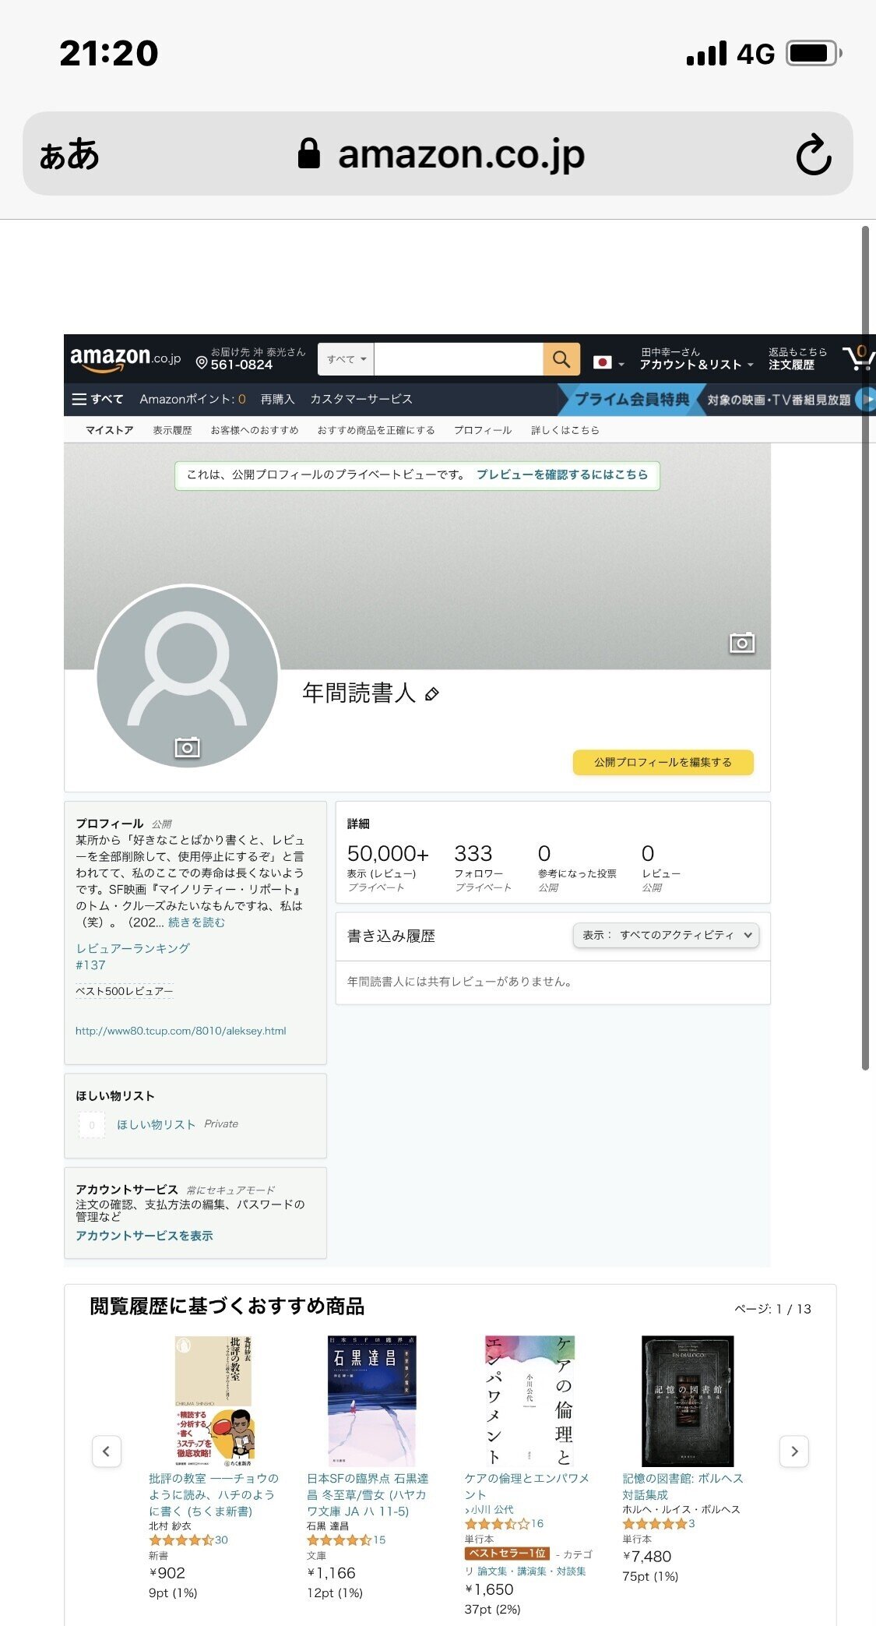Click the amazon.co.jp address bar
876x1626 pixels.
click(x=438, y=153)
